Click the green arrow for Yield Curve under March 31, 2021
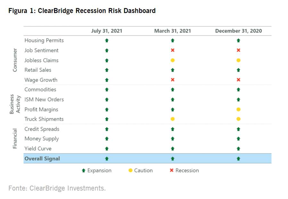Screen dimensions: 288x199 (x=173, y=149)
